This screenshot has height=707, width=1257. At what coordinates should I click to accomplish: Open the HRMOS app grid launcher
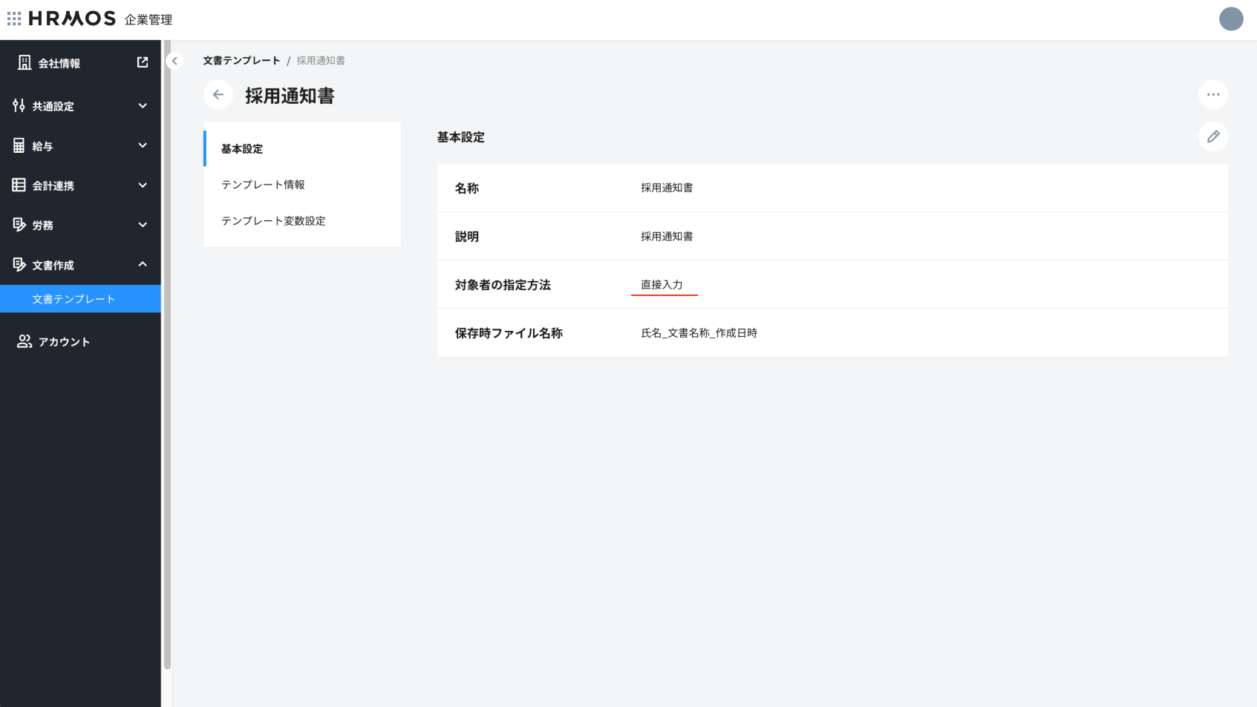14,19
